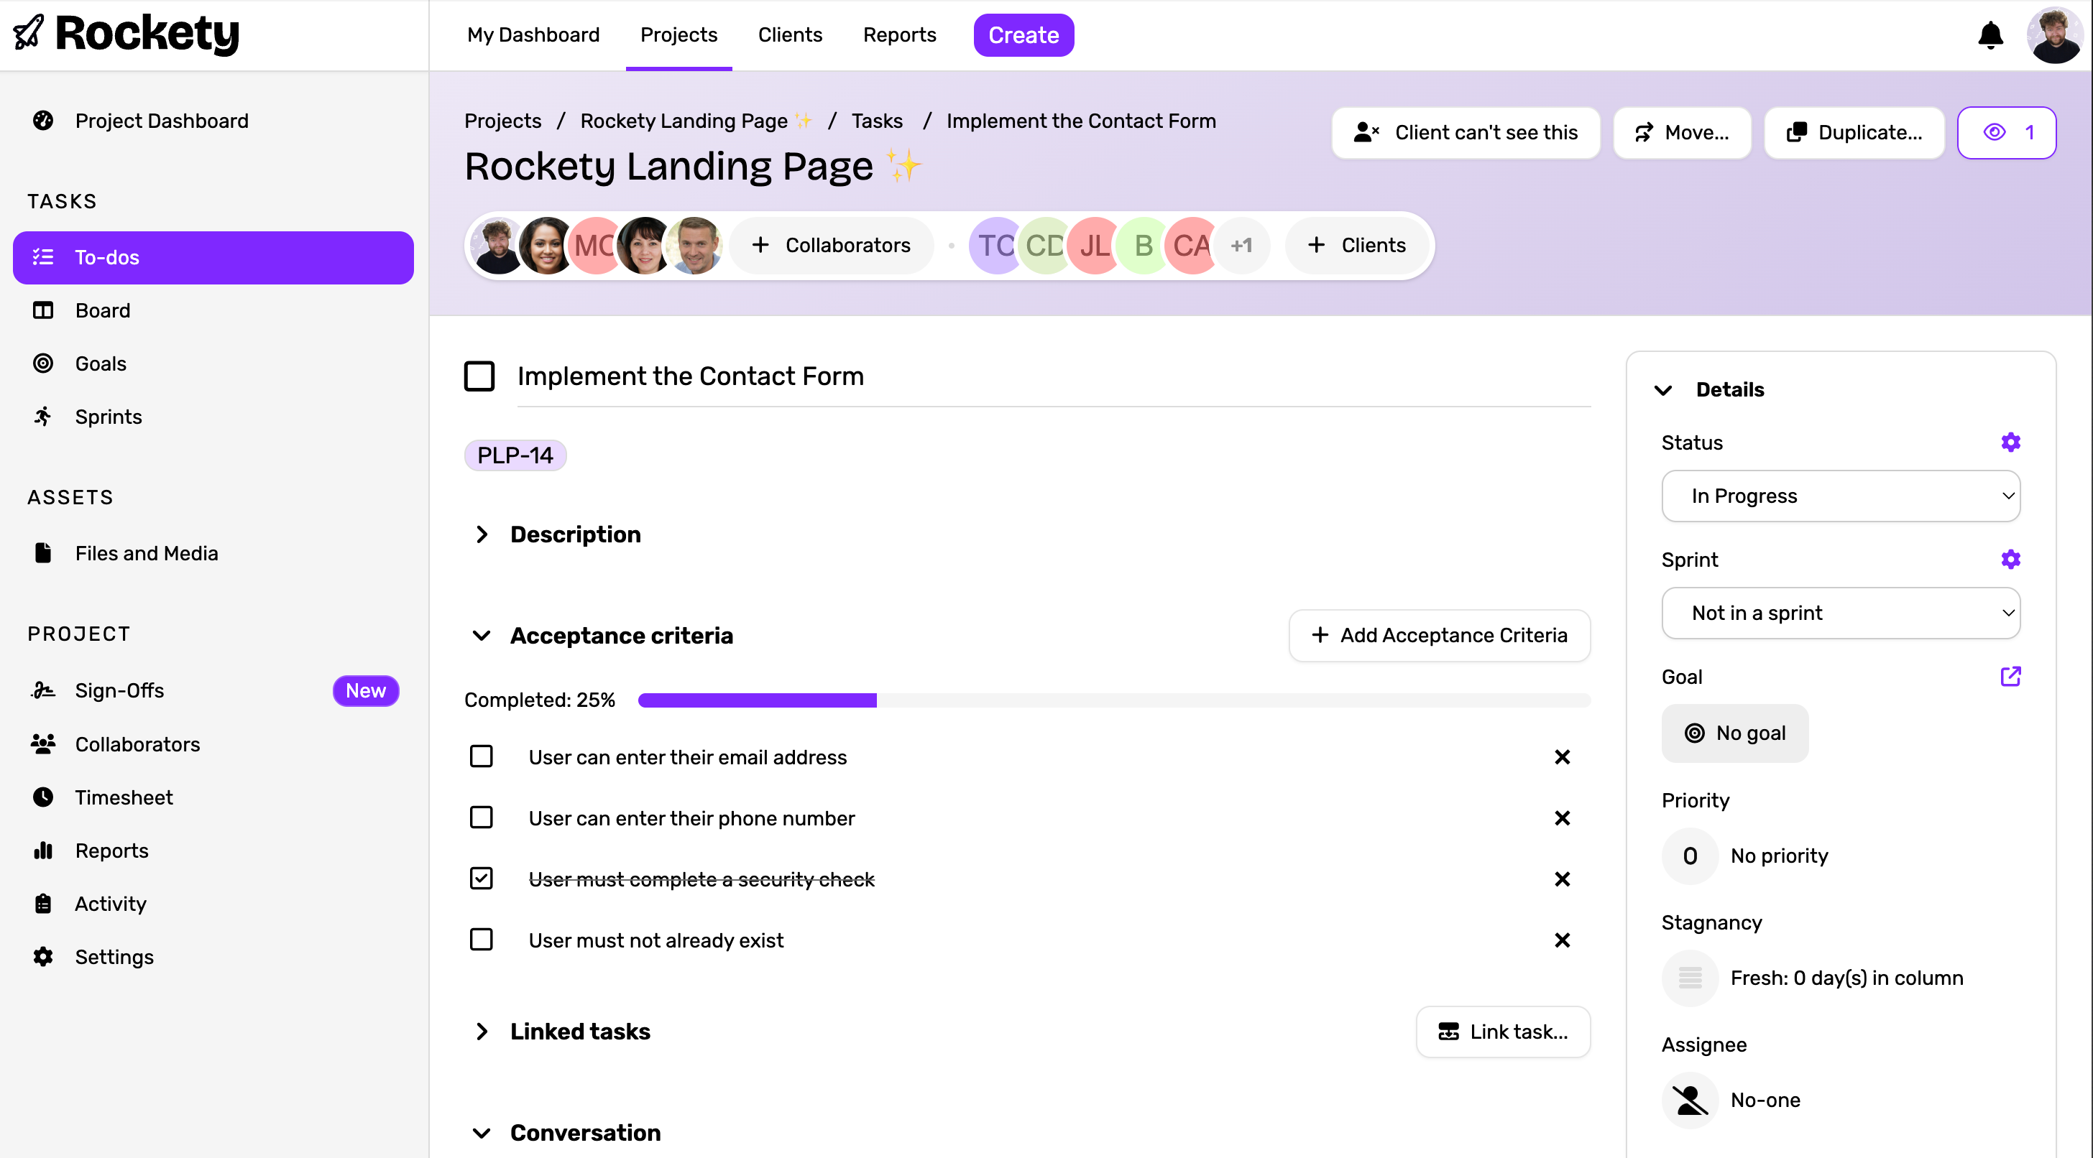Open Status settings gear icon
Image resolution: width=2093 pixels, height=1158 pixels.
[x=2010, y=442]
